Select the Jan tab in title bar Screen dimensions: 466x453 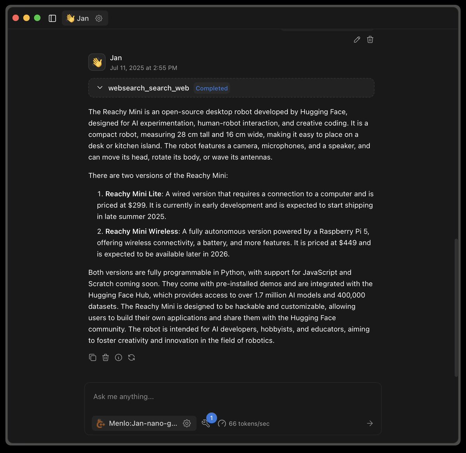78,18
